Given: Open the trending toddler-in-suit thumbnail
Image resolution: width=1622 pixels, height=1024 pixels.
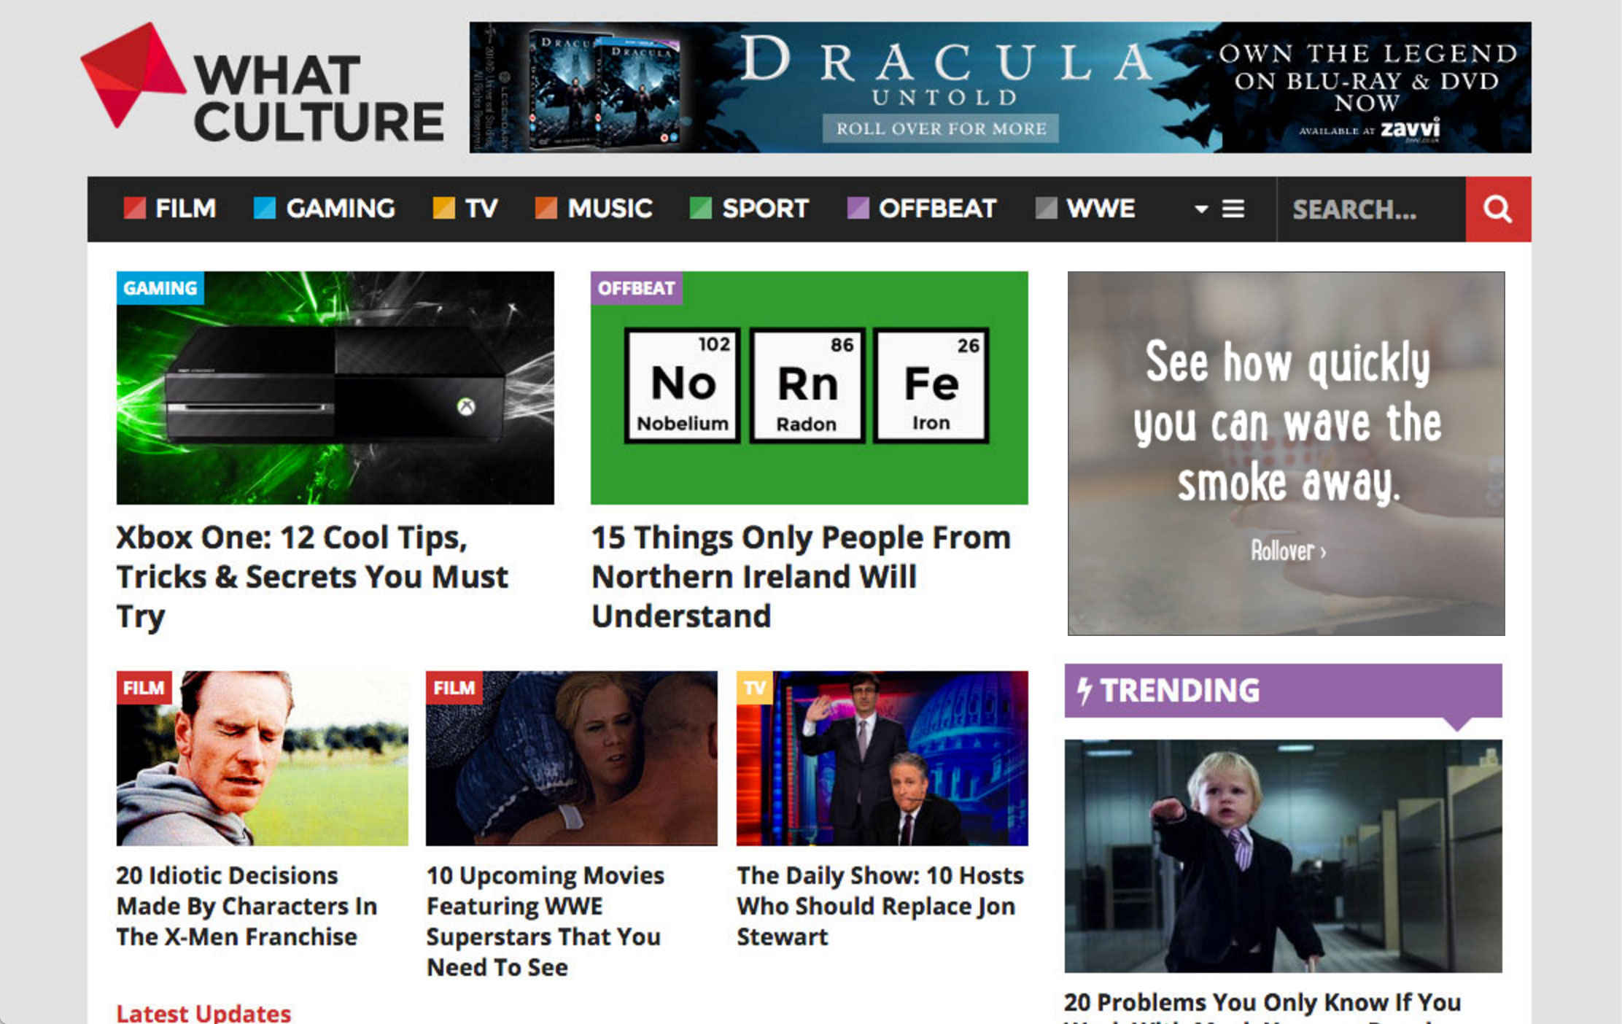Looking at the screenshot, I should click(1283, 856).
